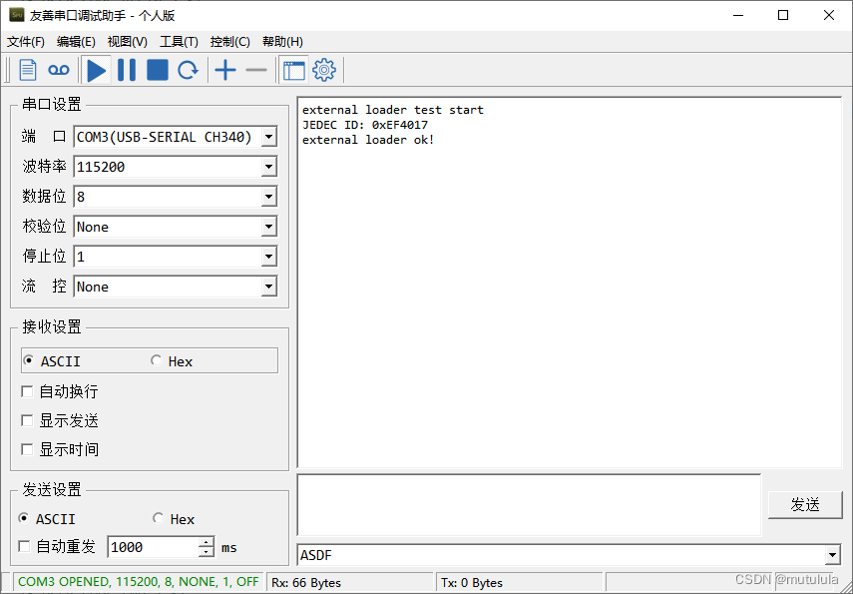Open the 工具(T) menu
Viewport: 853px width, 594px height.
point(178,41)
